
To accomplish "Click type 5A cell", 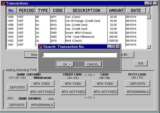I will click(37, 21).
